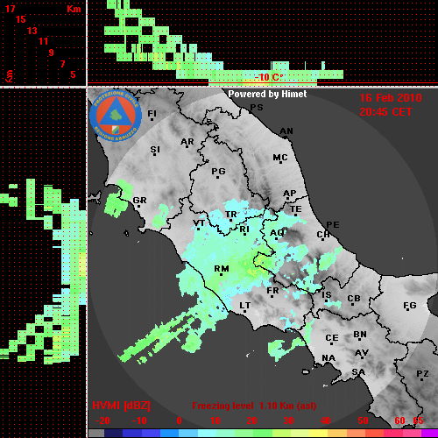The width and height of the screenshot is (438, 438).
Task: Click the FG city marker
Action: [409, 307]
